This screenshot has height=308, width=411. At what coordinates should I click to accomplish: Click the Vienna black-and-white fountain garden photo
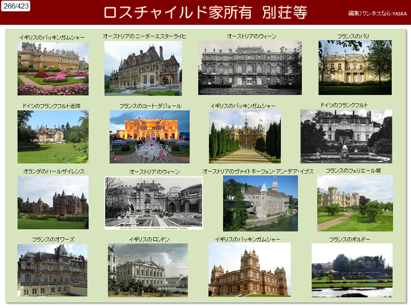[153, 203]
